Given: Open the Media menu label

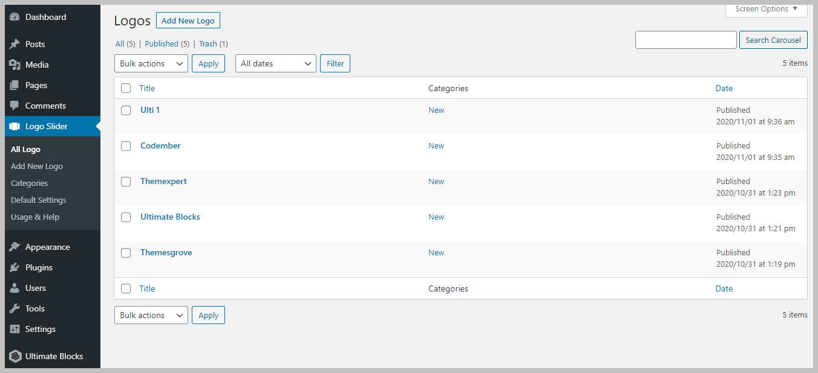Looking at the screenshot, I should click(37, 65).
